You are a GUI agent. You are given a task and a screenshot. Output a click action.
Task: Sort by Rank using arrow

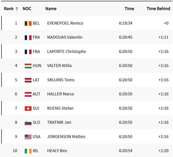(x=17, y=9)
